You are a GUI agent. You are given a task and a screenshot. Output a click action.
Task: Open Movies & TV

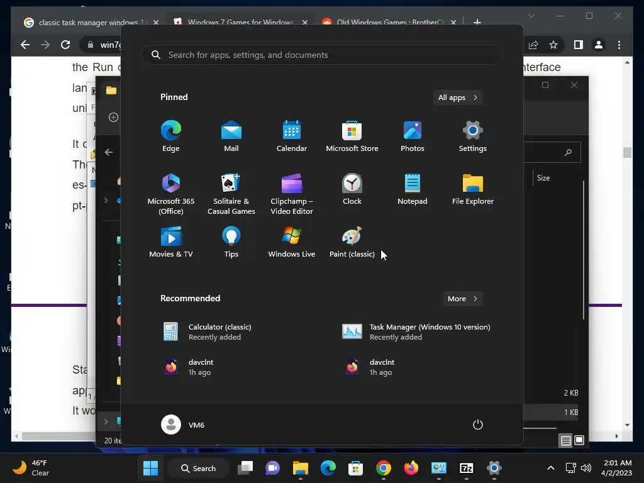click(171, 242)
